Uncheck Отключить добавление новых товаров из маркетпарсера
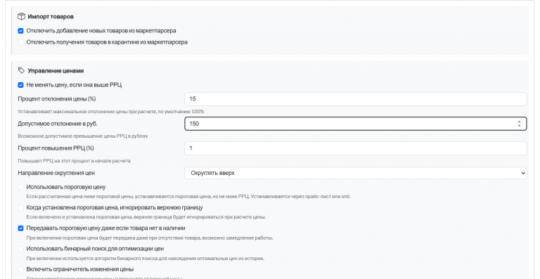 tap(20, 31)
